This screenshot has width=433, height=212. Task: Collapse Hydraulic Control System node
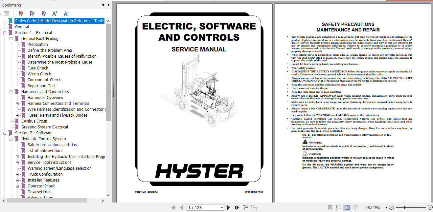[11, 139]
